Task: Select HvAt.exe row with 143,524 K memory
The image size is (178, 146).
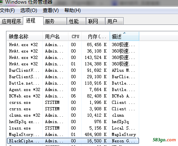Action: pyautogui.click(x=73, y=57)
